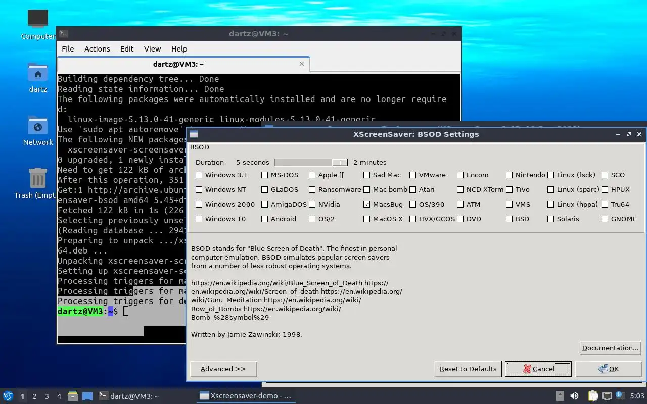Click the Documentation... button
This screenshot has width=647, height=404.
[610, 348]
